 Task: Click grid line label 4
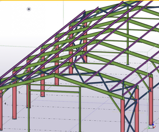pos(5,104)
